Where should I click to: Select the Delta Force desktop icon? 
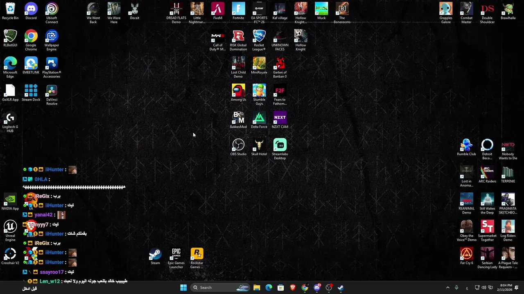click(x=259, y=120)
